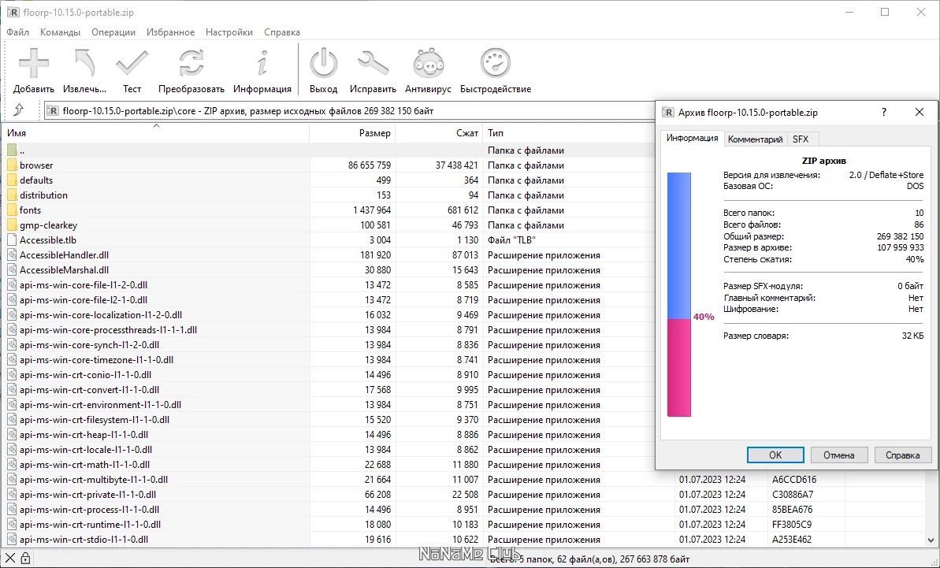
Task: Click the Извлечь (Extract) toolbar icon
Action: (x=84, y=71)
